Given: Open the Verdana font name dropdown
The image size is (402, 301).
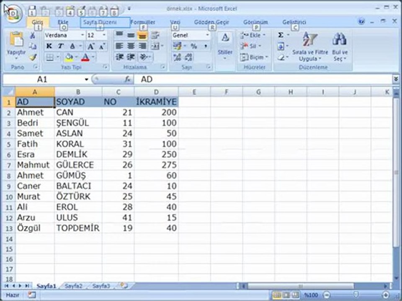Looking at the screenshot, I should point(82,35).
